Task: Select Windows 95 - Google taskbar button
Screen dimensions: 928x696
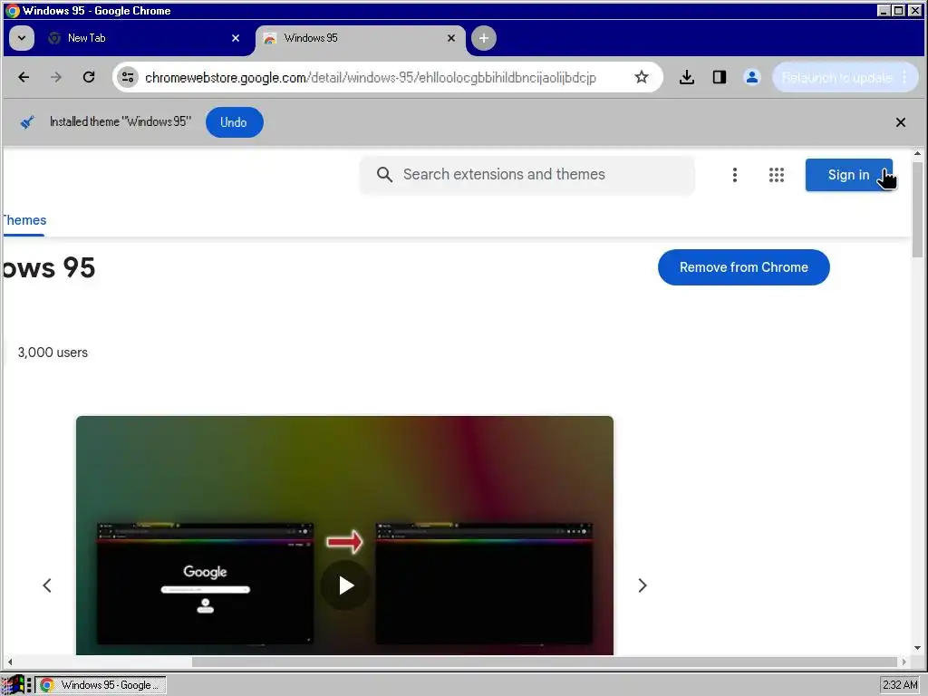Action: tap(101, 685)
